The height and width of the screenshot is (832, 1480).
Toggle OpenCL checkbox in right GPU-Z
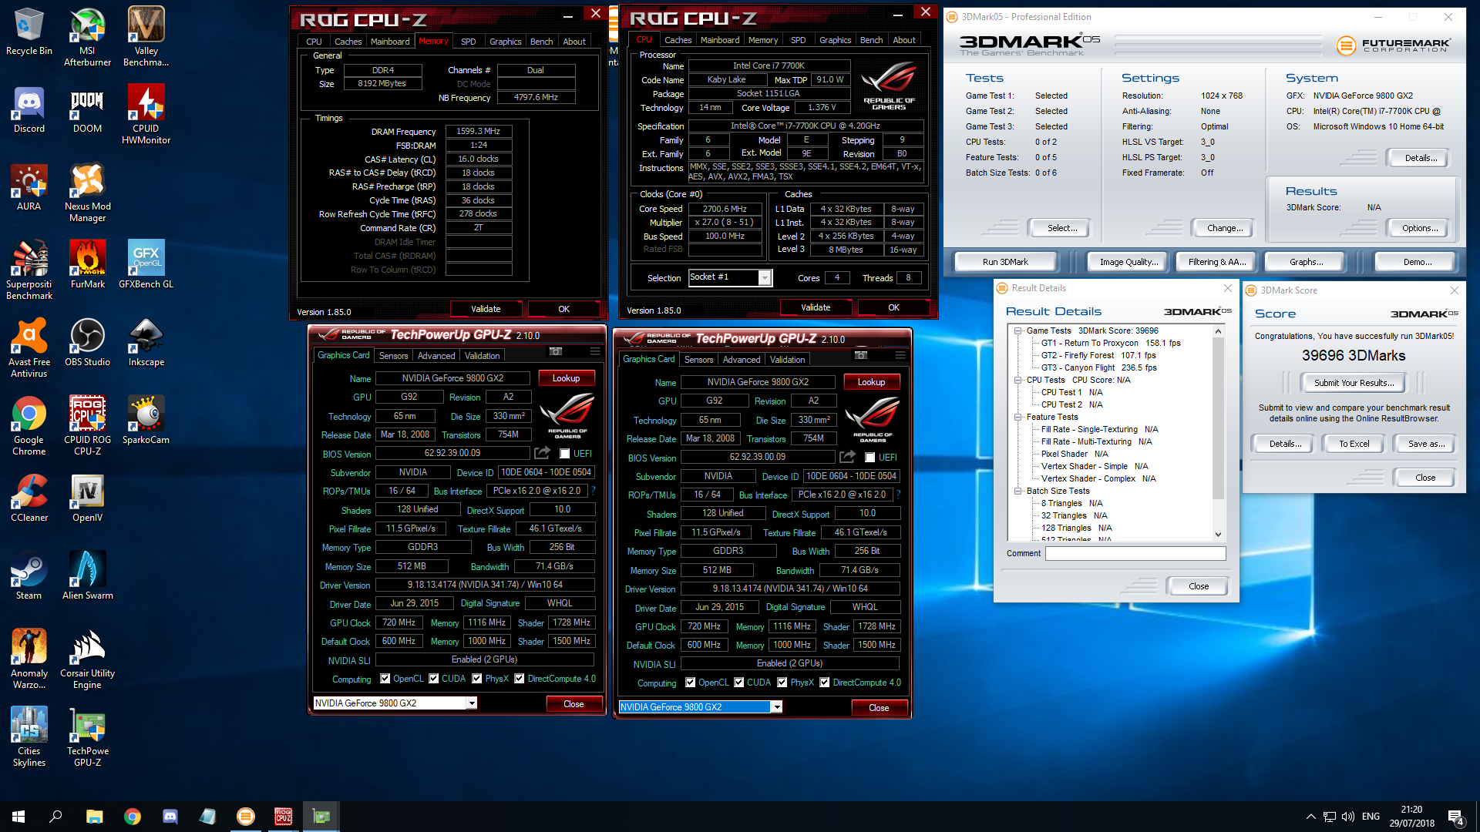(x=691, y=683)
